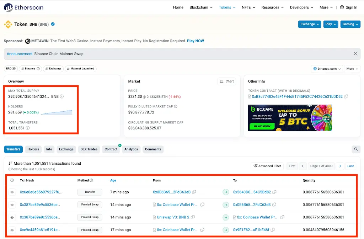This screenshot has width=364, height=239.
Task: Click the BNB token verified badge
Action: pyautogui.click(x=53, y=24)
